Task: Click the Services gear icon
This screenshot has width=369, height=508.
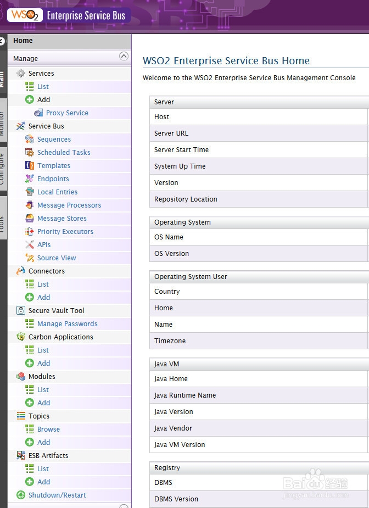Action: (21, 73)
